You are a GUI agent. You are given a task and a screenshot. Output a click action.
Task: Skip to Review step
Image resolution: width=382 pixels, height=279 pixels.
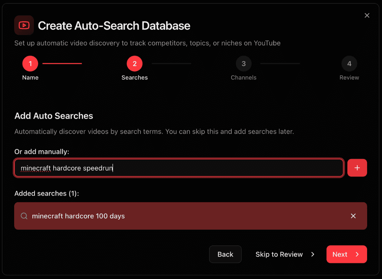(285, 254)
